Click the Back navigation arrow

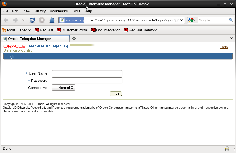6,20
